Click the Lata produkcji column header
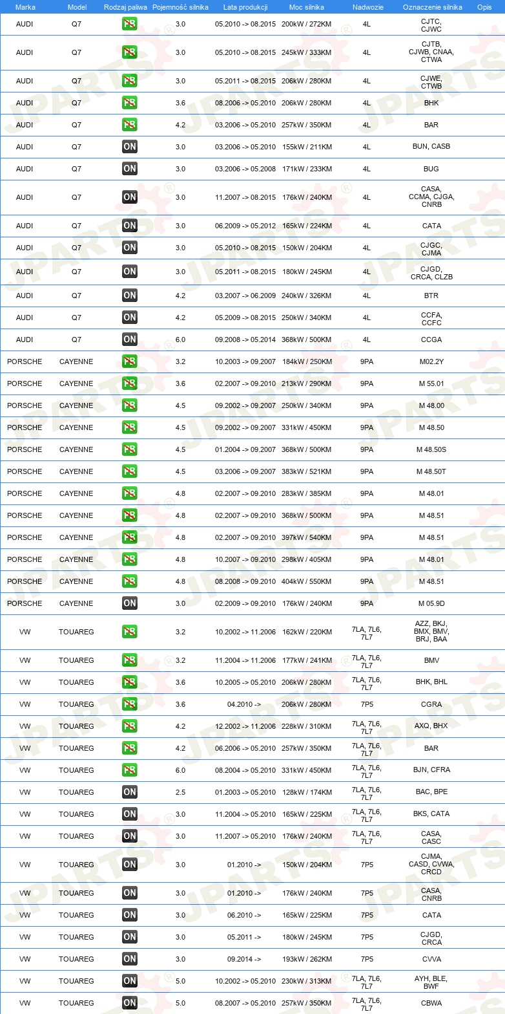This screenshot has height=1014, width=505. (x=245, y=7)
